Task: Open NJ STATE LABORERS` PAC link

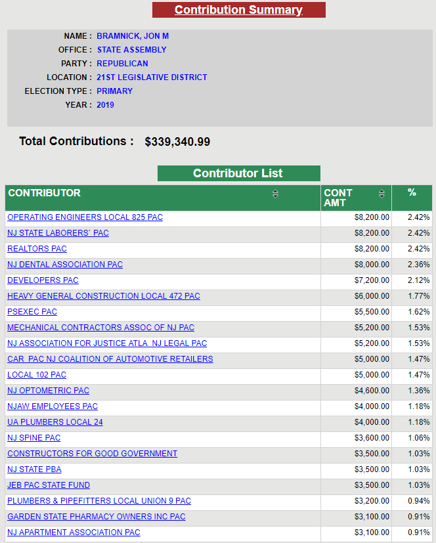Action: (58, 233)
